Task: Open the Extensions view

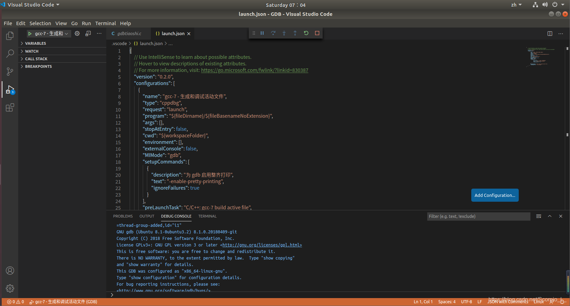Action: [10, 108]
